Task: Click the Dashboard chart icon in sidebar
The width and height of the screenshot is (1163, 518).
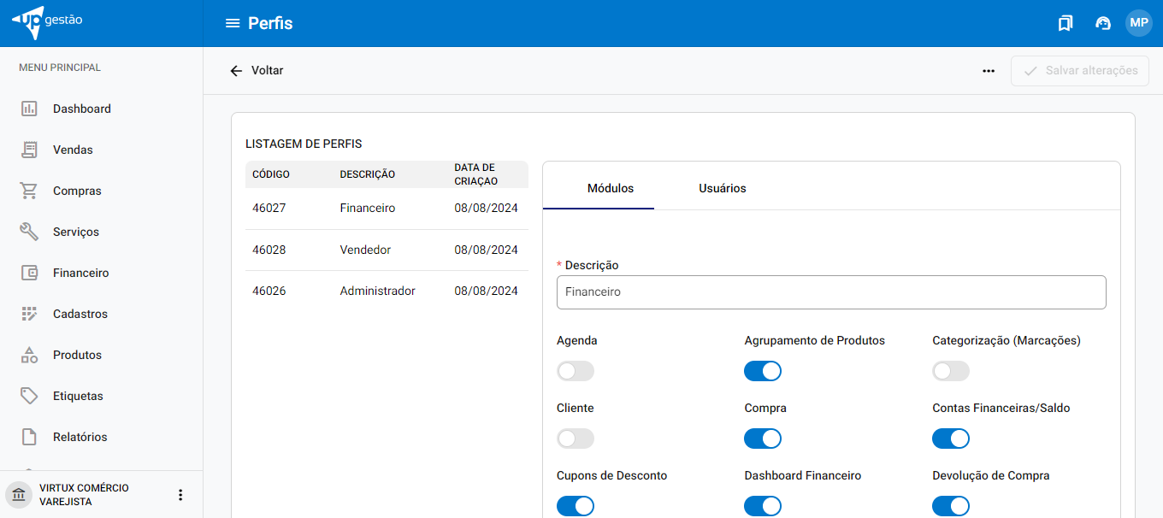Action: pos(29,109)
